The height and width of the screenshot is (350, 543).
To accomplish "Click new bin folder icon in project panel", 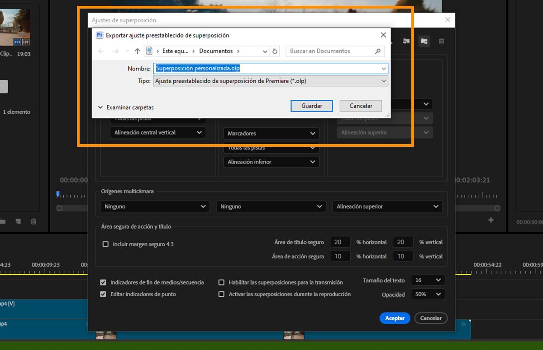I will point(3,222).
